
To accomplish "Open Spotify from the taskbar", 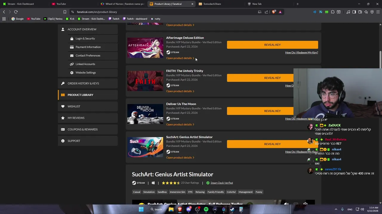I will (206, 209).
